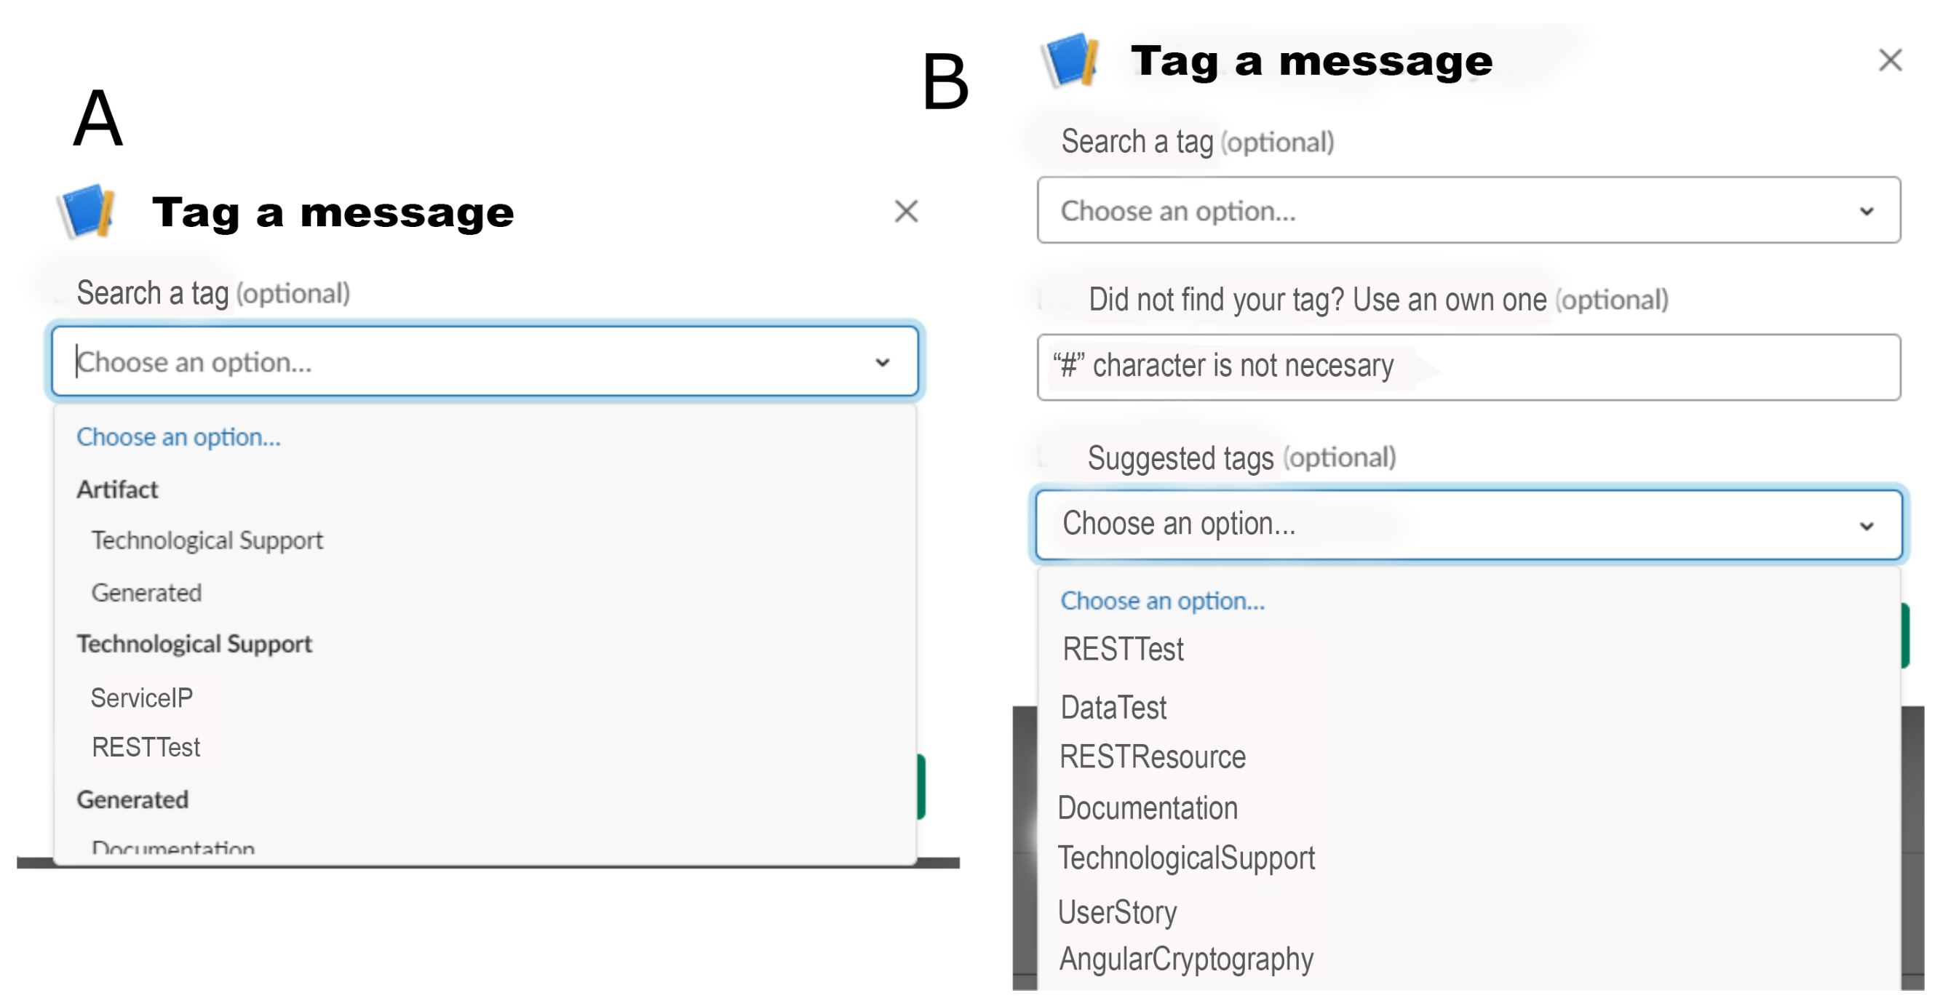1940x1006 pixels.
Task: Close the Tag a message dialog B
Action: (x=1890, y=60)
